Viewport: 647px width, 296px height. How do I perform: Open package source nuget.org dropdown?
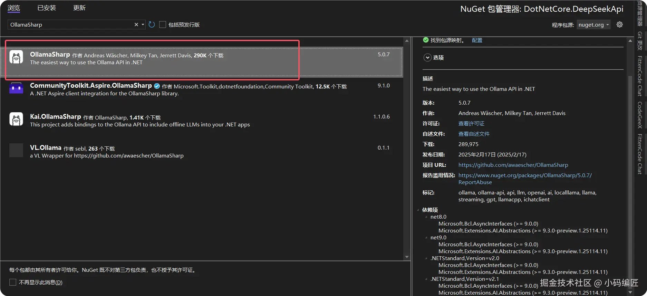pos(593,25)
